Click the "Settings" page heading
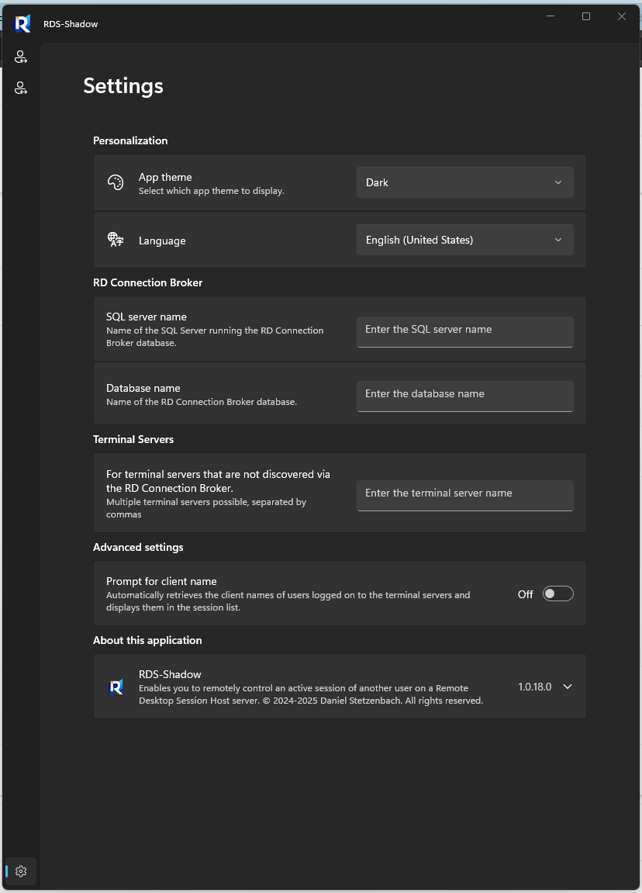 123,86
